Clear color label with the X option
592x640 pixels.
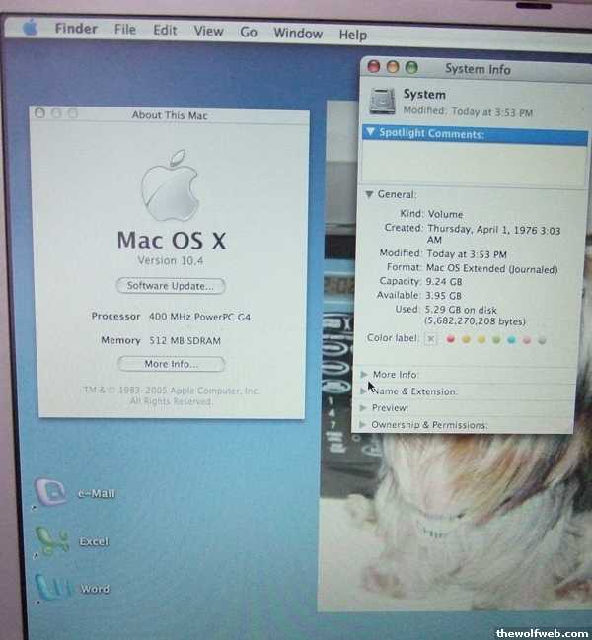click(x=430, y=338)
